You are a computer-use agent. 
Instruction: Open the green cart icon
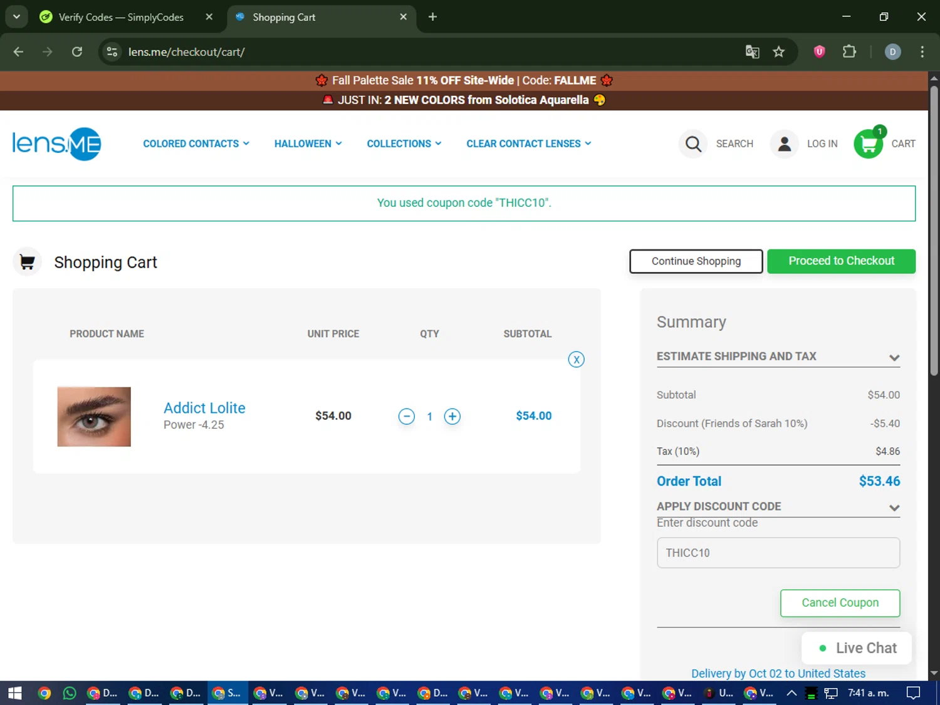(x=869, y=144)
